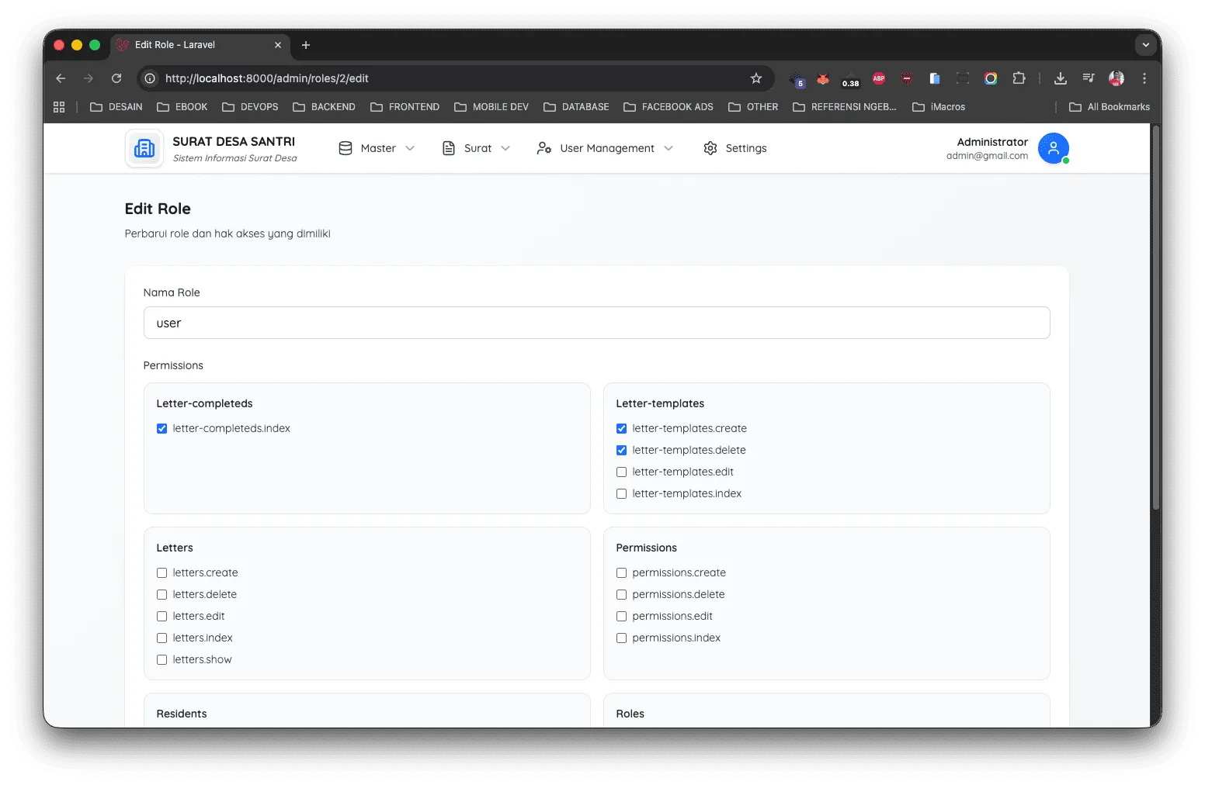Click the SURAT DESA SANTRI site title

[234, 141]
